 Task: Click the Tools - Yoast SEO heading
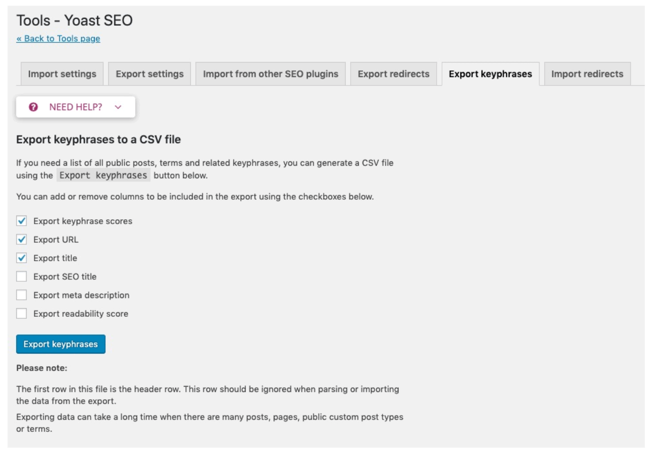tap(74, 20)
